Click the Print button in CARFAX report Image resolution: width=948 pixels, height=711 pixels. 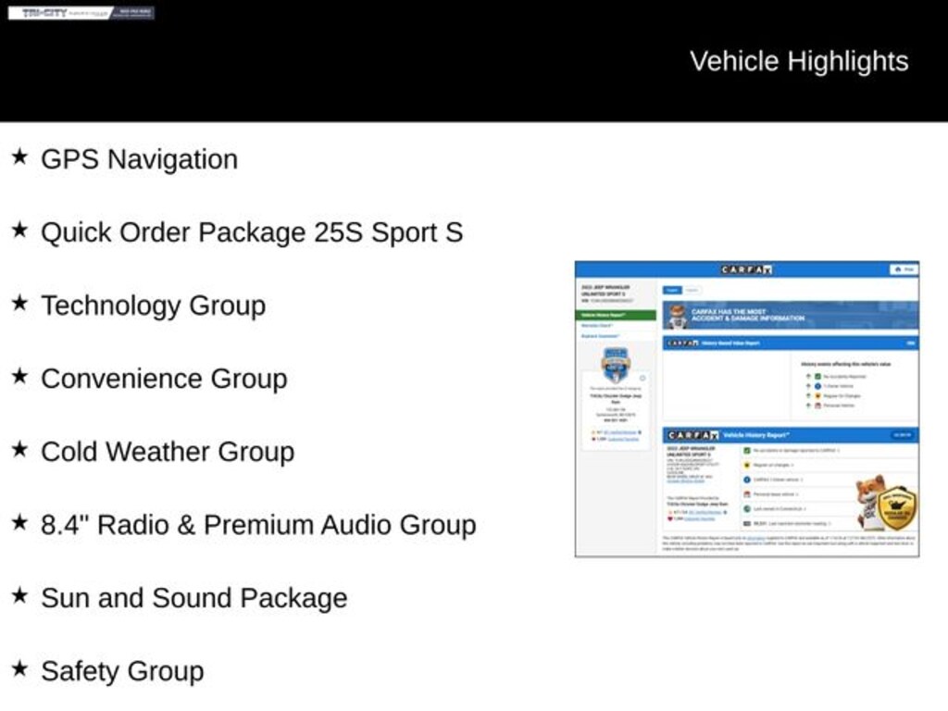904,269
